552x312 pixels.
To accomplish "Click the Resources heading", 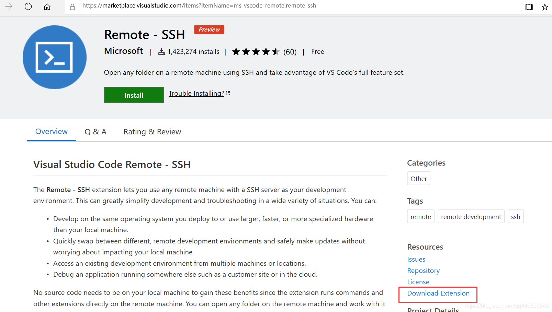I will (425, 247).
